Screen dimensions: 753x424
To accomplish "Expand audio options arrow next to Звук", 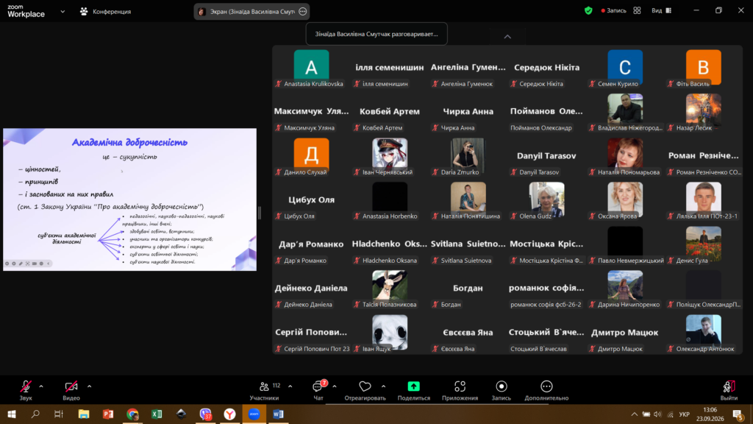I will coord(41,386).
